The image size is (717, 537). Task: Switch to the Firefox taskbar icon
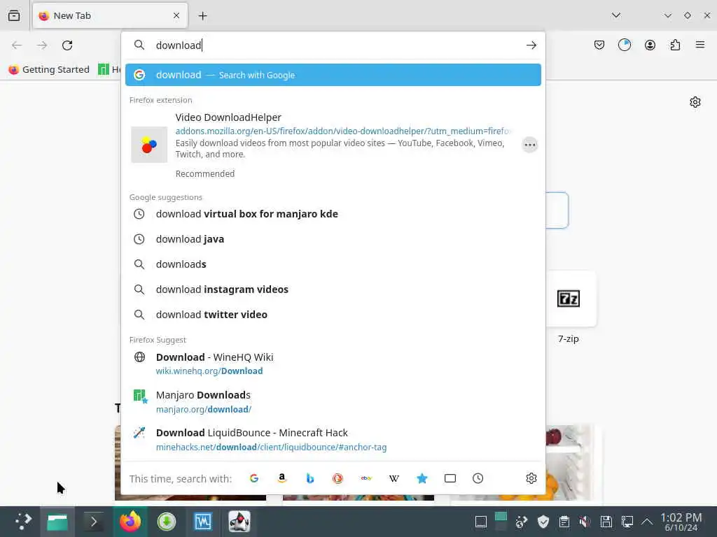130,522
